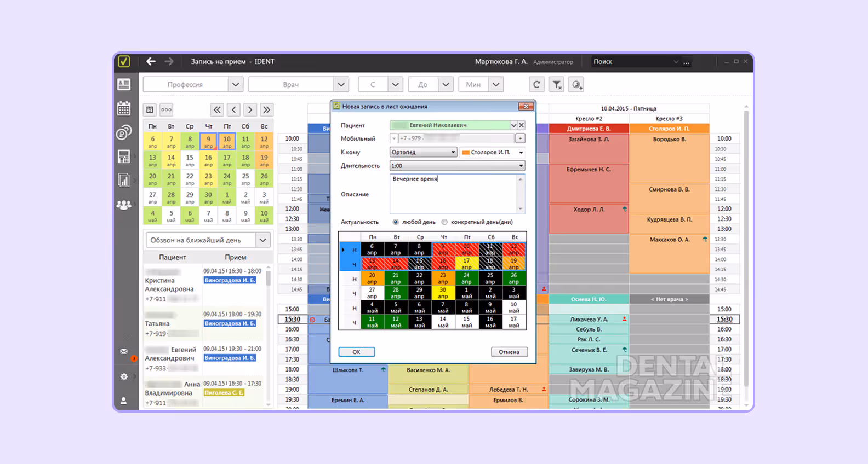Select the 'любой день' radio option
Viewport: 868px width, 464px height.
[395, 222]
